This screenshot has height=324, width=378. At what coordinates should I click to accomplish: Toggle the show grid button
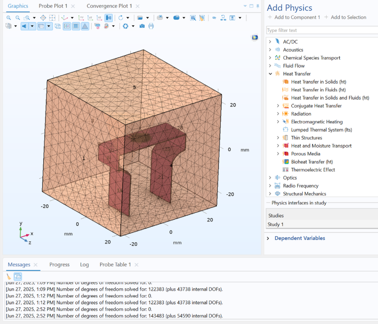[76, 26]
